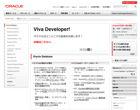Click Oracle Database 11g Release 2 link
This screenshot has width=140, height=110.
pyautogui.click(x=125, y=71)
